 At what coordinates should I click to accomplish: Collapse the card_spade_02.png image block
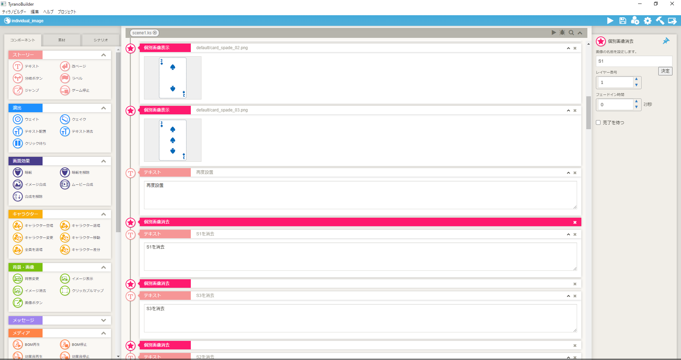click(x=568, y=48)
